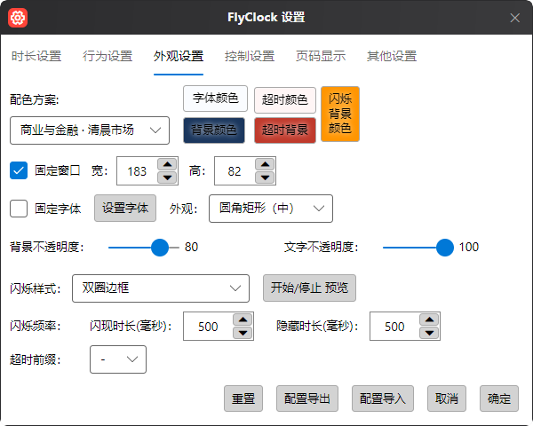
Task: Pick the 背景颜色 swatch
Action: (214, 130)
